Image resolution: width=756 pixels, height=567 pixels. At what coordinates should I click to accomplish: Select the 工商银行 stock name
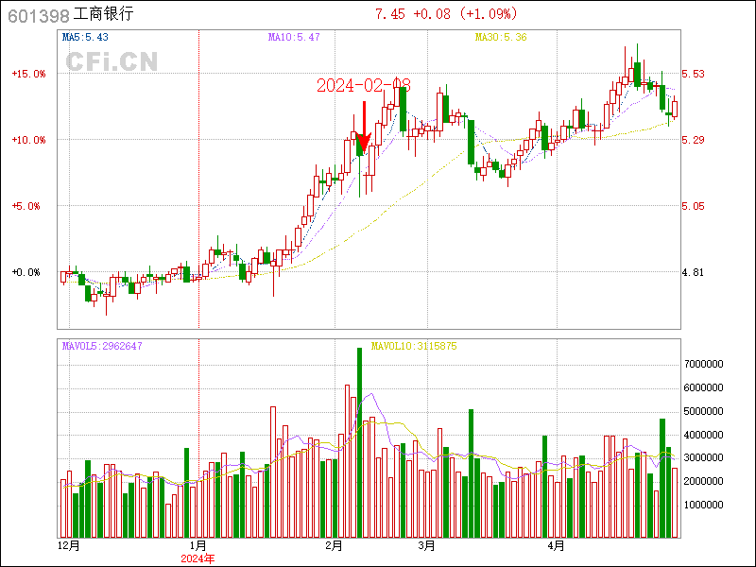(x=104, y=14)
